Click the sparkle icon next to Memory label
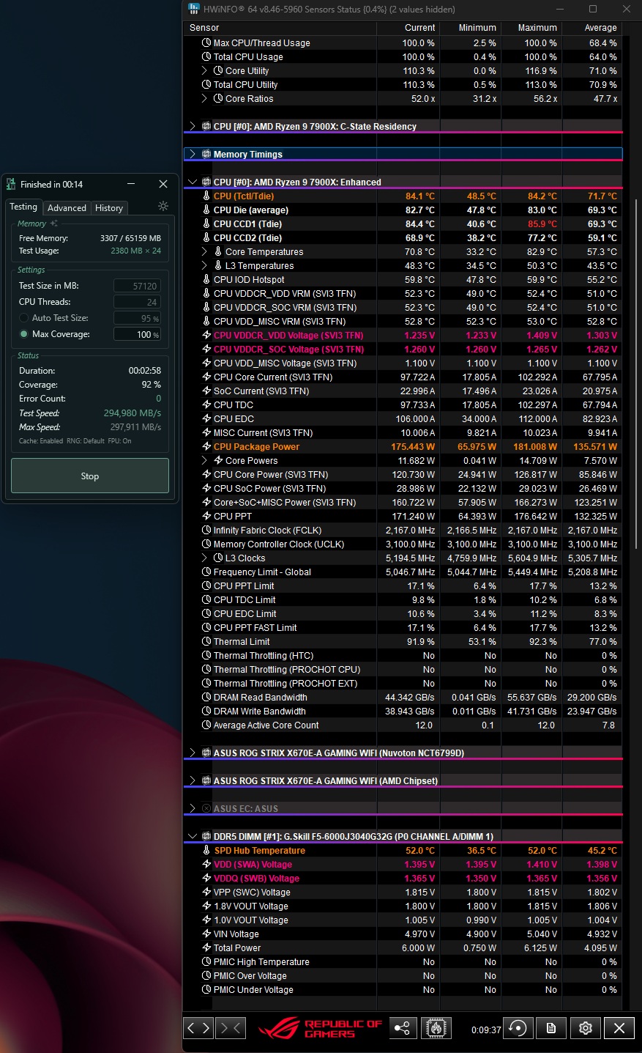The height and width of the screenshot is (1053, 642). [x=53, y=223]
